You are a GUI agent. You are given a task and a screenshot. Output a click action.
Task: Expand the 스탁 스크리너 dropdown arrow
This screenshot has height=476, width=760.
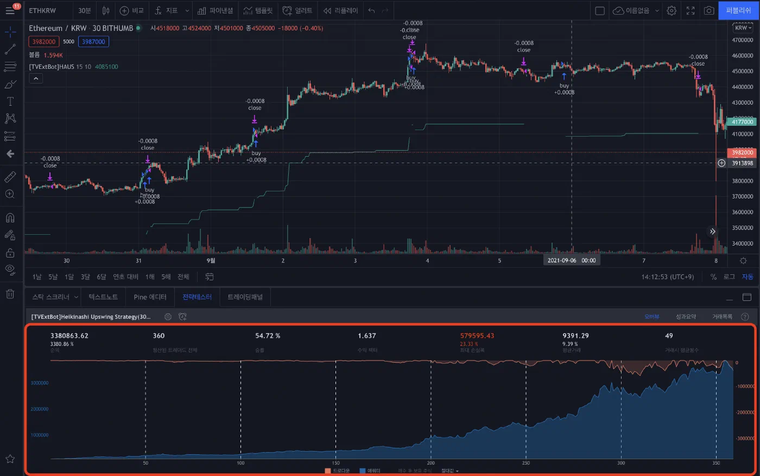coord(76,297)
